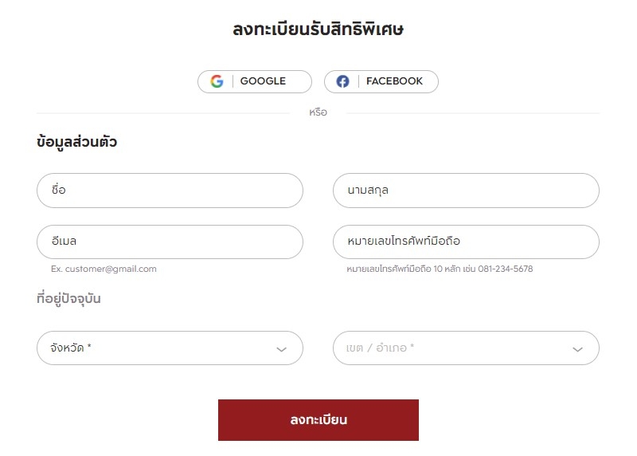
Task: Sign up with the GOOGLE button
Action: 254,81
